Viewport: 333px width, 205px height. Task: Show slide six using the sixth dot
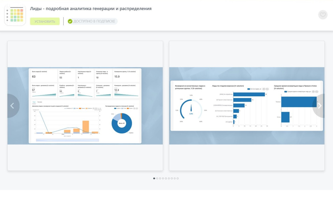tap(169, 179)
